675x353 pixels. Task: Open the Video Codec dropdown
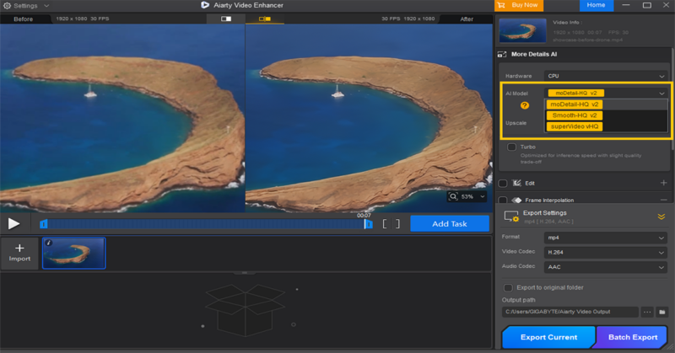pos(606,252)
